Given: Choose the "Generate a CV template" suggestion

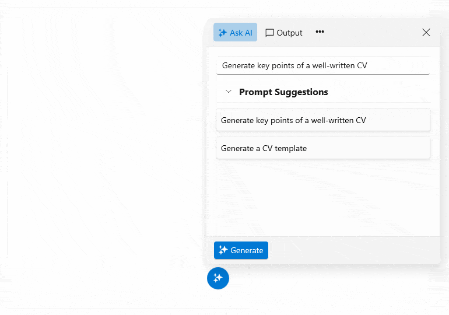Looking at the screenshot, I should coord(323,148).
